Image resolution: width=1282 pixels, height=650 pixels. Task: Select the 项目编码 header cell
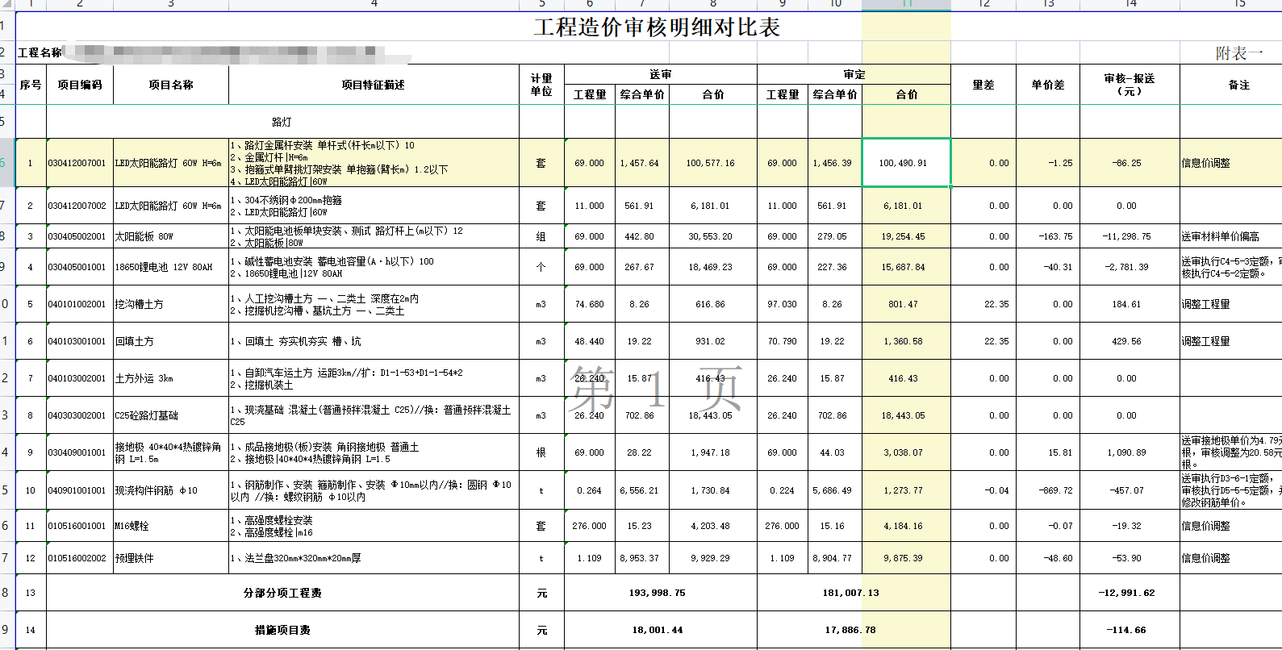click(80, 85)
